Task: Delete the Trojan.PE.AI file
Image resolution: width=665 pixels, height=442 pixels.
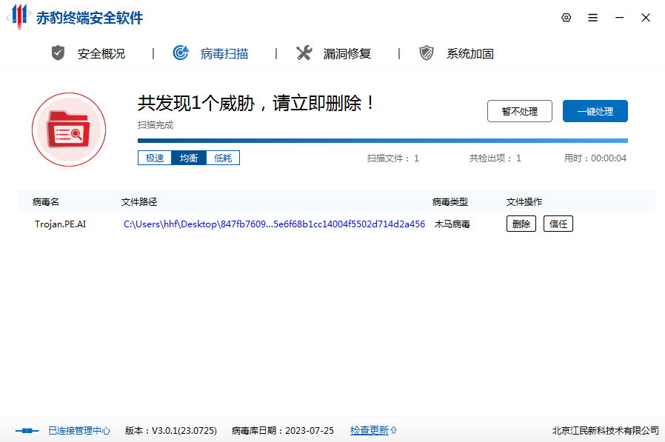Action: [x=521, y=224]
